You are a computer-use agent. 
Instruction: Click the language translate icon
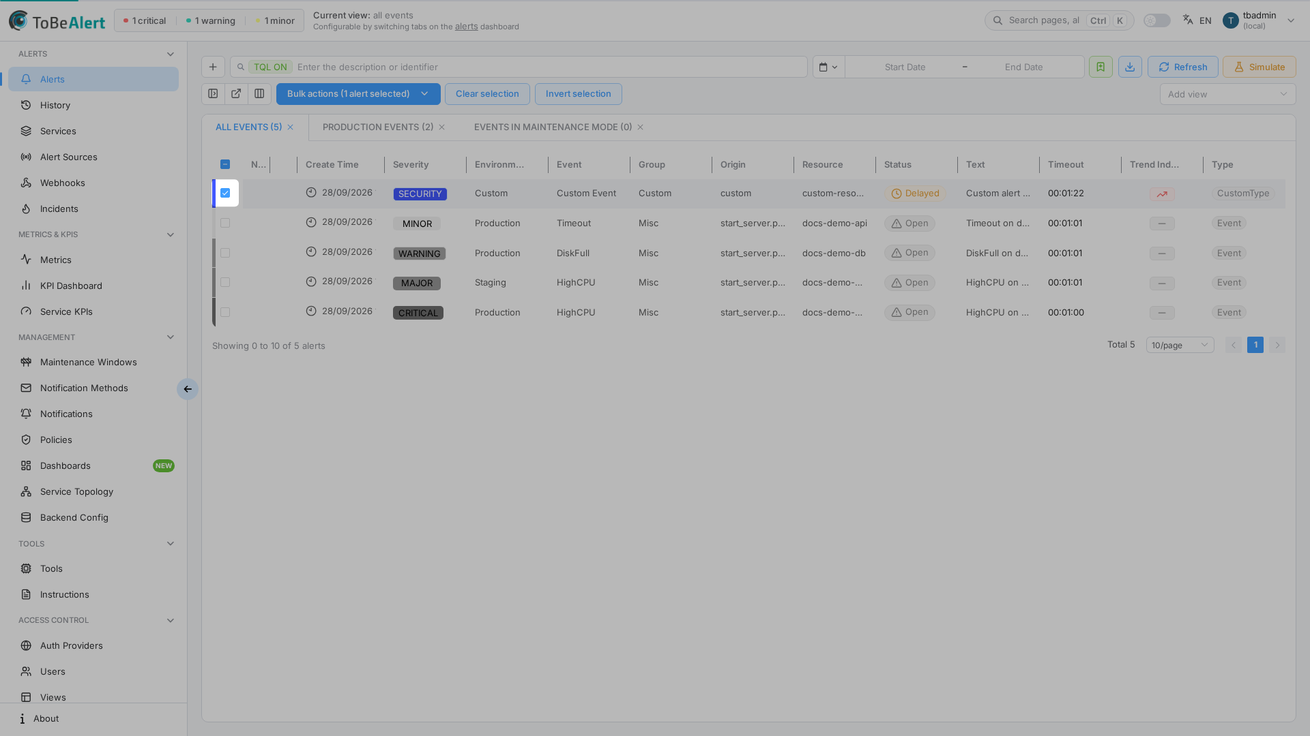coord(1188,20)
